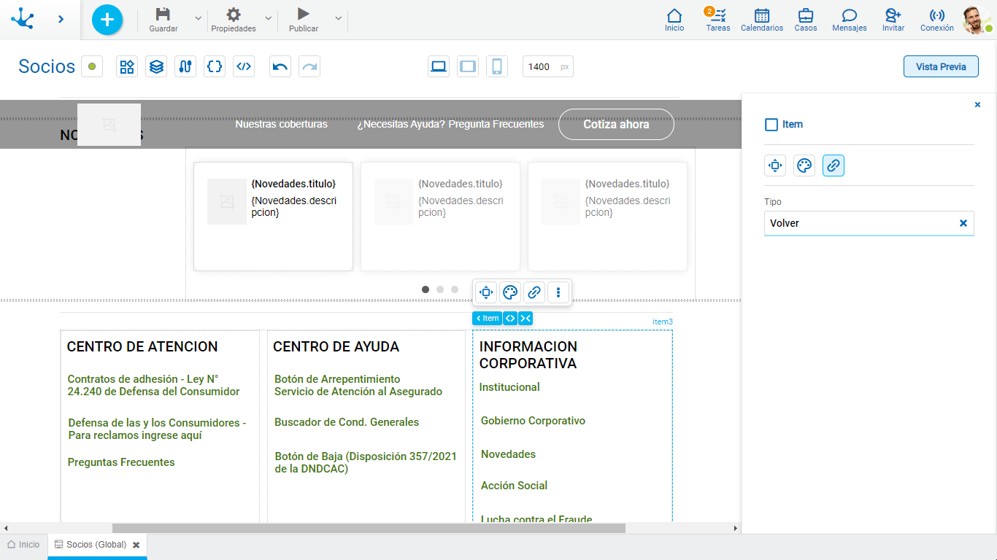
Task: Expand the Publicar dropdown arrow
Action: click(338, 18)
